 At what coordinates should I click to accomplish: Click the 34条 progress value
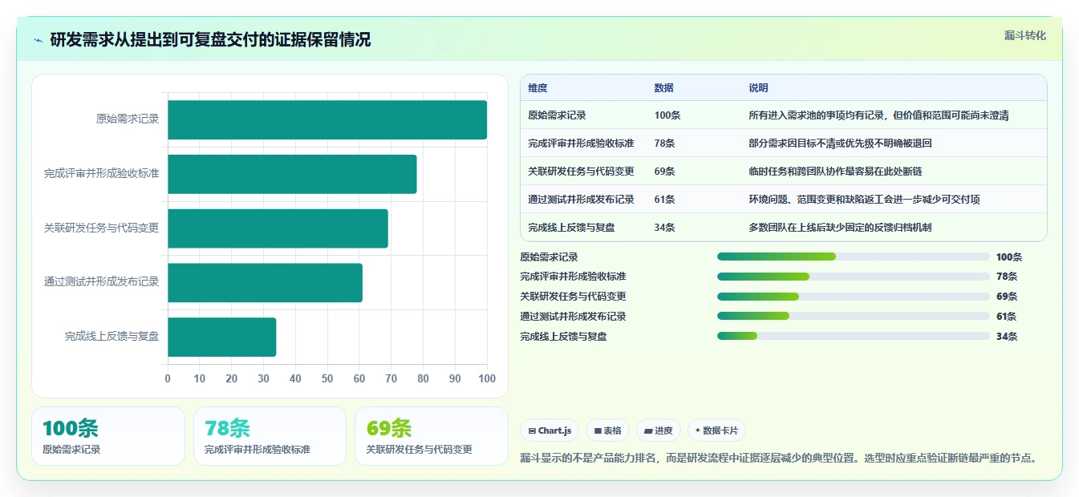[x=1007, y=337]
